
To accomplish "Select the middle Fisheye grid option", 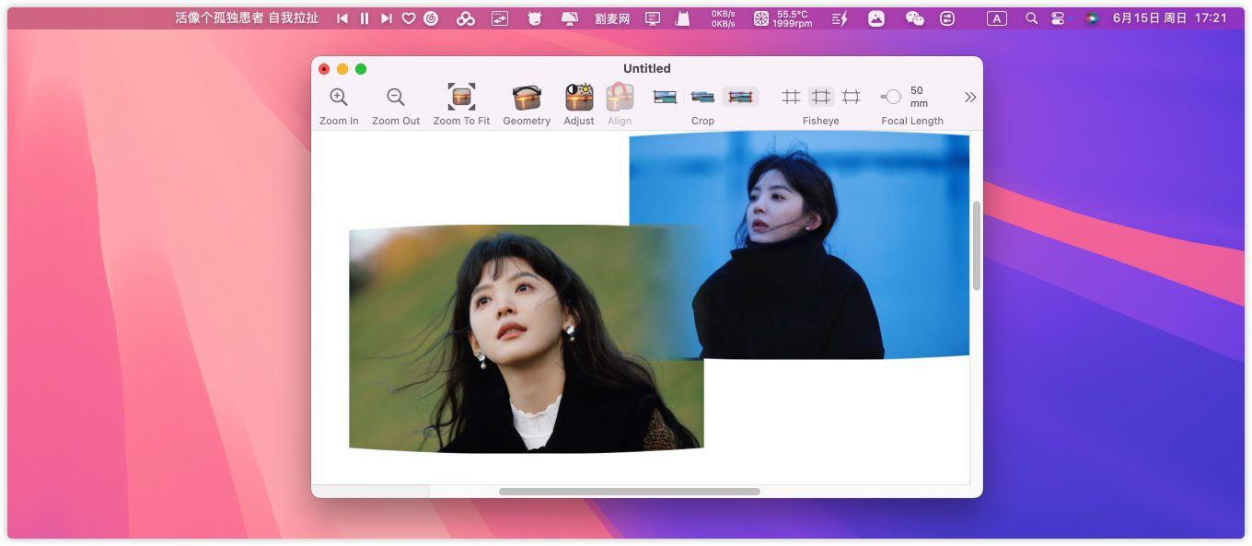I will tap(820, 97).
